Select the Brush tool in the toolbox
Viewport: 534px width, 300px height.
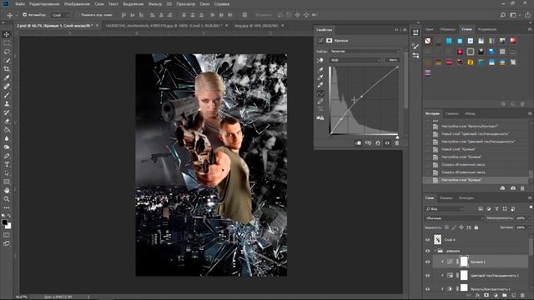pyautogui.click(x=7, y=95)
